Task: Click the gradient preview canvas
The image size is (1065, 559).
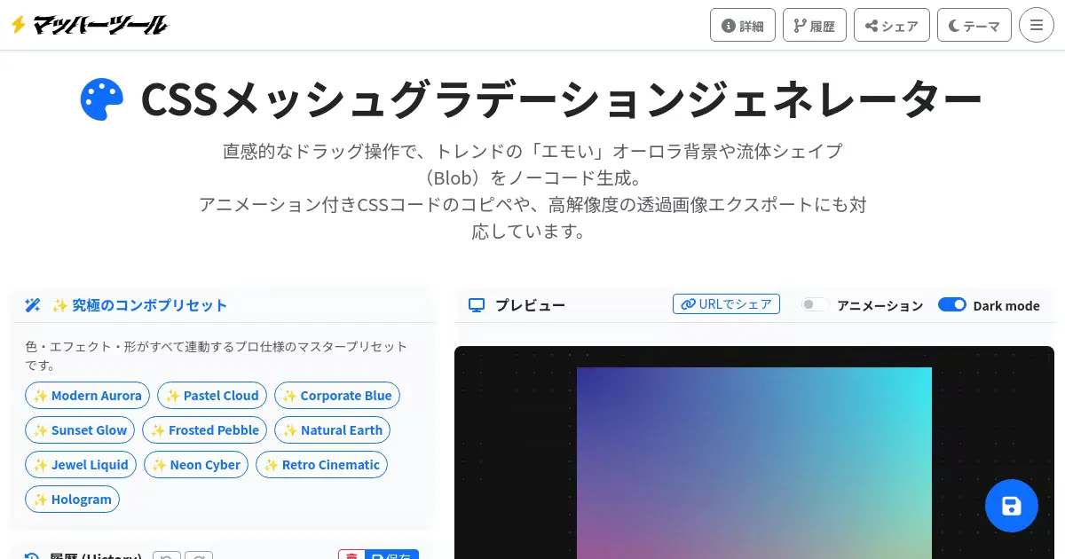Action: pyautogui.click(x=754, y=463)
